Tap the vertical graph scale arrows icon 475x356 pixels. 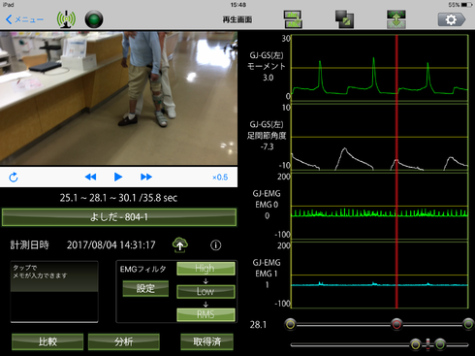[x=396, y=19]
